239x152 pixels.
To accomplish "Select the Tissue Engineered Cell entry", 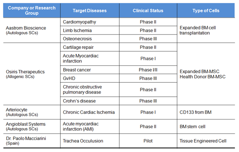I will click(206, 141).
